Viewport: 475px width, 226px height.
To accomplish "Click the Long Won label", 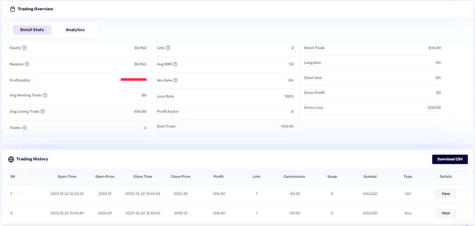I will [312, 63].
